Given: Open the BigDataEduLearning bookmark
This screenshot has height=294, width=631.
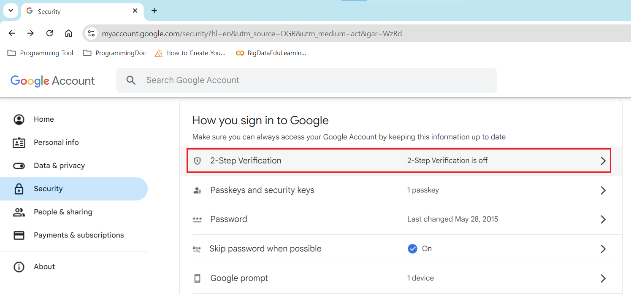Looking at the screenshot, I should [271, 53].
